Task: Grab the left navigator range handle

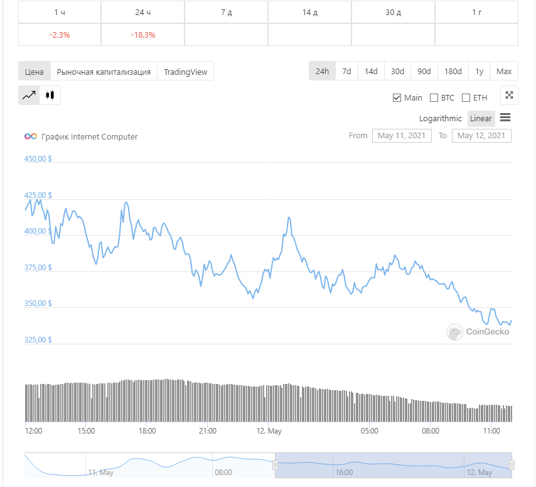Action: [x=275, y=465]
